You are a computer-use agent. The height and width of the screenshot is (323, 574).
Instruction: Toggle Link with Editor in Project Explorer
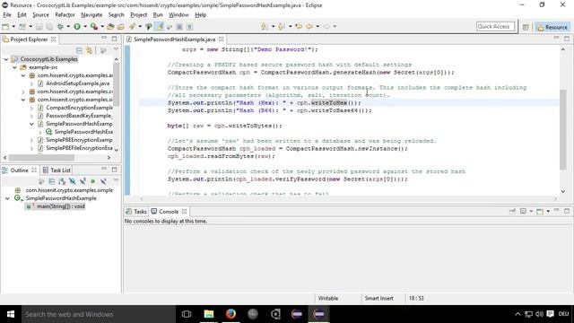pyautogui.click(x=90, y=50)
